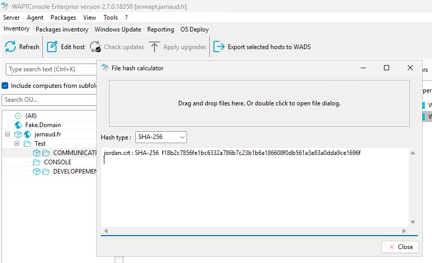Click right arrow of horizontal scrollbar
Image resolution: width=432 pixels, height=263 pixels.
click(x=404, y=231)
